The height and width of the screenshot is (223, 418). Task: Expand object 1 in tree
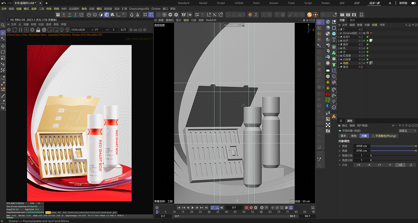point(339,29)
